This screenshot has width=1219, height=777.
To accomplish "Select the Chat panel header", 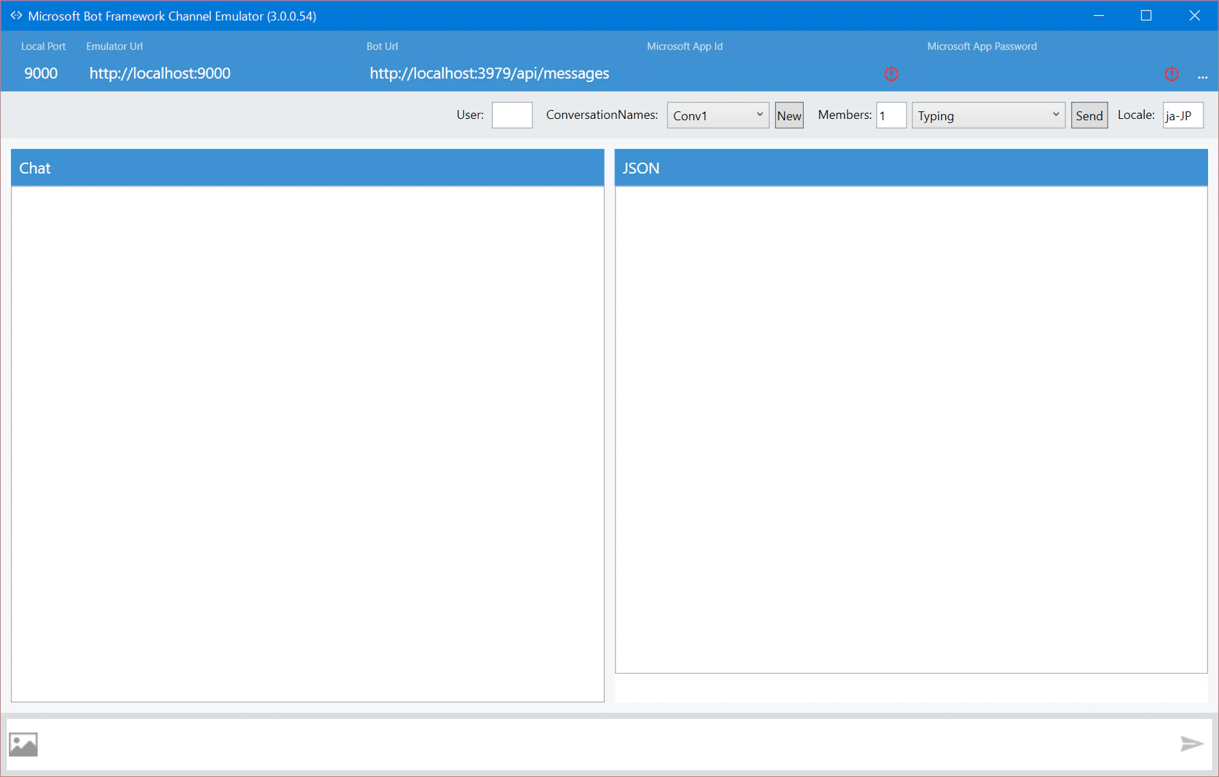I will coord(308,168).
